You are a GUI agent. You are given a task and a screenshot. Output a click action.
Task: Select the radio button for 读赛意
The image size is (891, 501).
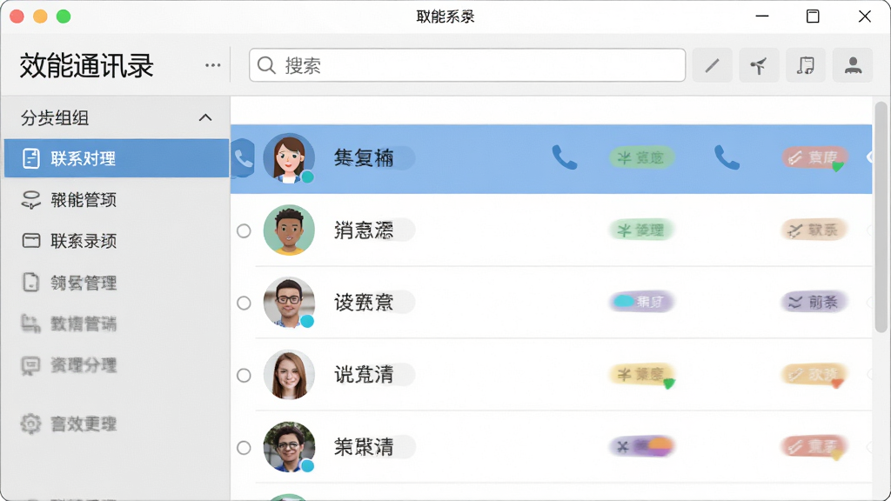pyautogui.click(x=244, y=303)
